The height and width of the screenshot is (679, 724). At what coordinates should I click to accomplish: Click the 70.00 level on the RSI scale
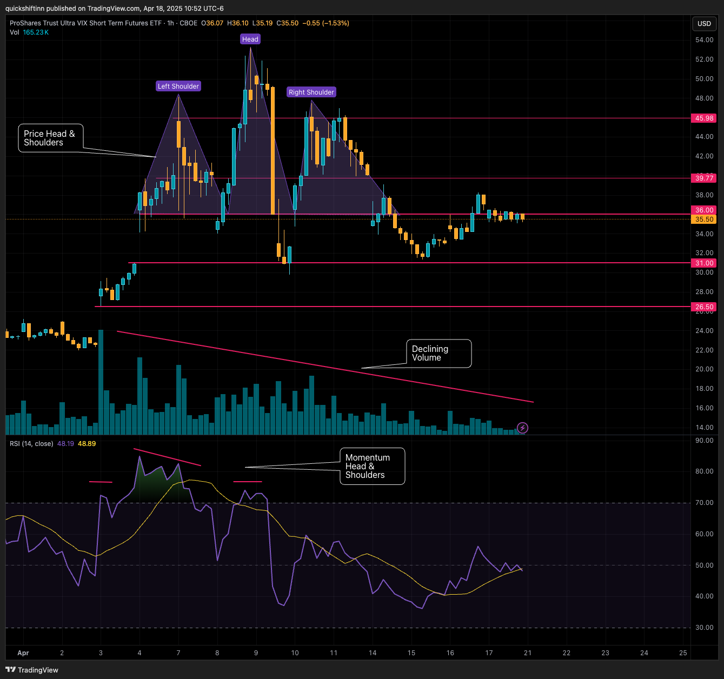704,503
